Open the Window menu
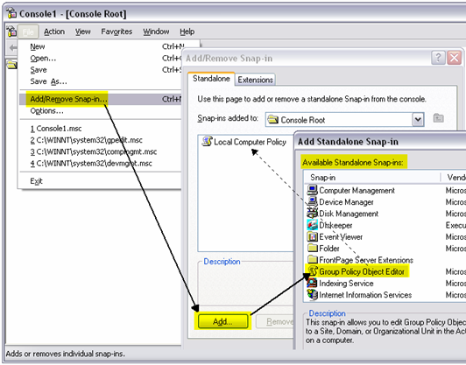Image resolution: width=466 pixels, height=365 pixels. click(x=156, y=32)
